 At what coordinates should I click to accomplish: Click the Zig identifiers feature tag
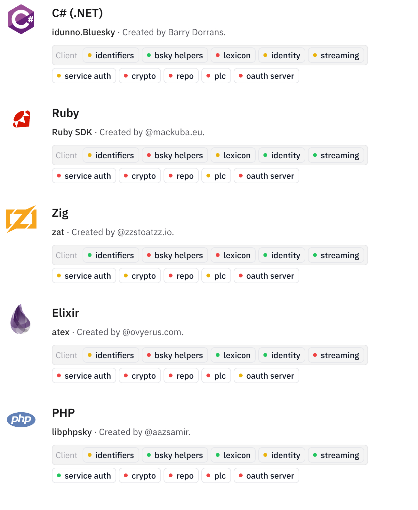click(111, 255)
